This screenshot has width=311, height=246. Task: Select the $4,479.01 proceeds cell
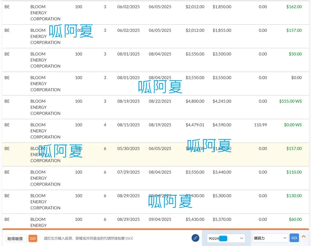click(195, 125)
